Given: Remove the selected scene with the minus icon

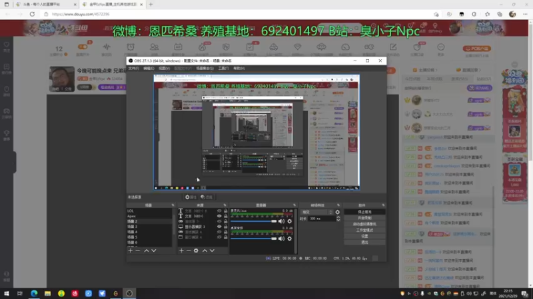Looking at the screenshot, I should 138,250.
